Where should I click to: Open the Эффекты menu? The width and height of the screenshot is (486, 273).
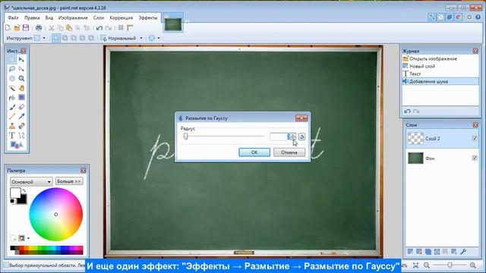[x=148, y=18]
